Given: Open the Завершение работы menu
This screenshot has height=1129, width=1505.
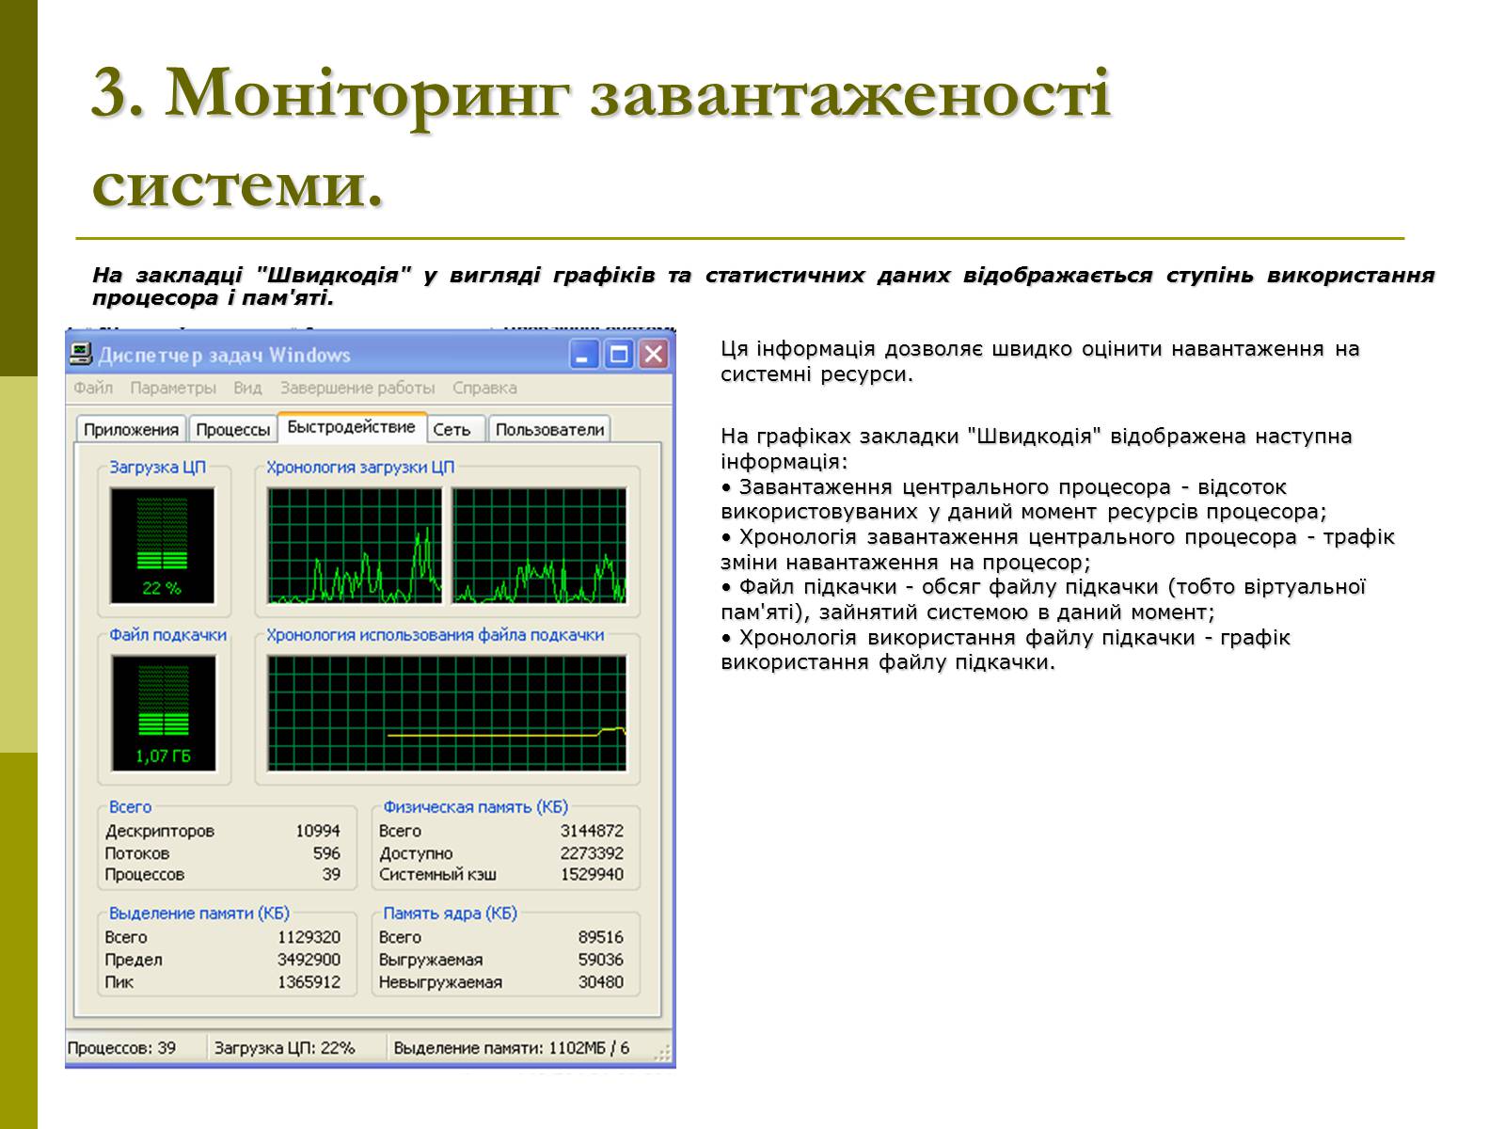Looking at the screenshot, I should click(x=356, y=388).
